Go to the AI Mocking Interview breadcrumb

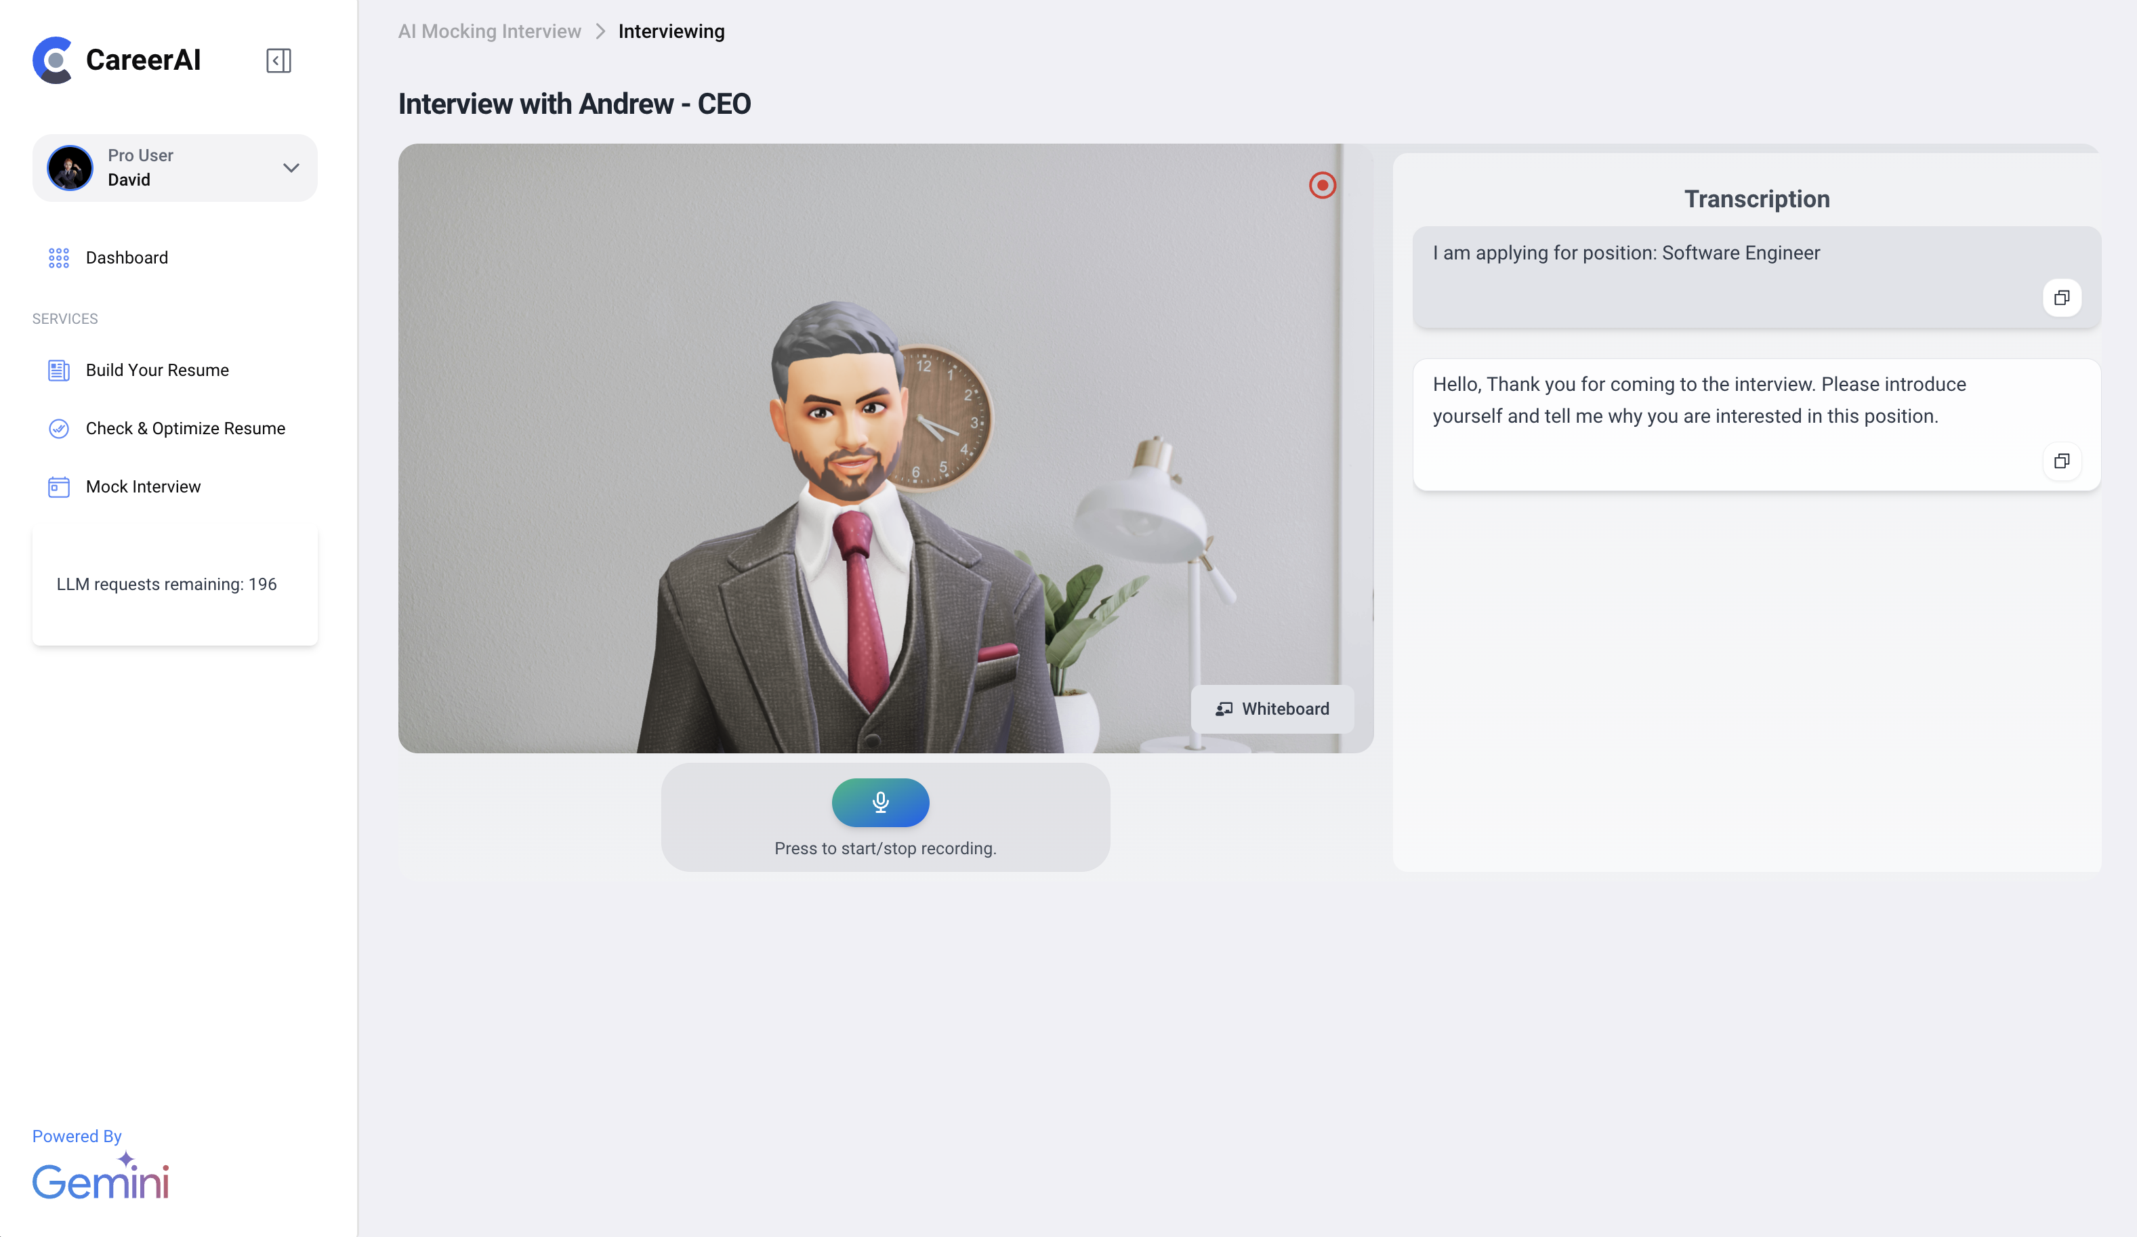489,31
